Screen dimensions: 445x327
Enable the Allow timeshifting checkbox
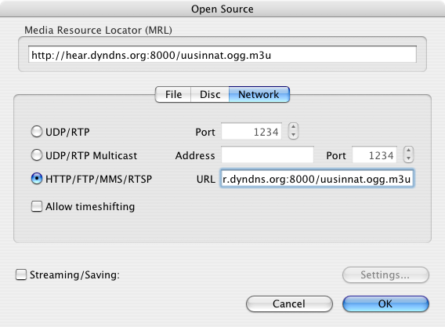37,206
